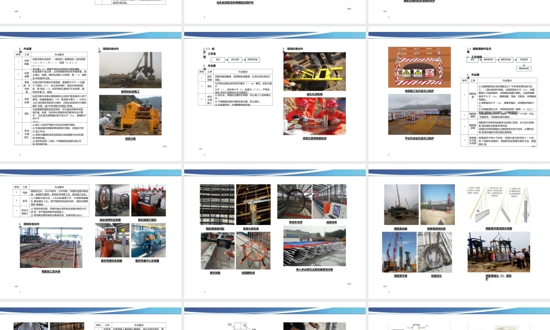The image size is (550, 330).
Task: Click the 泥浆分离 caption
Action: (x=130, y=139)
